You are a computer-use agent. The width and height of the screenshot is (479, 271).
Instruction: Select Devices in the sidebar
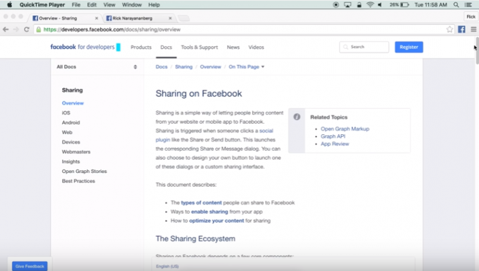coord(71,142)
